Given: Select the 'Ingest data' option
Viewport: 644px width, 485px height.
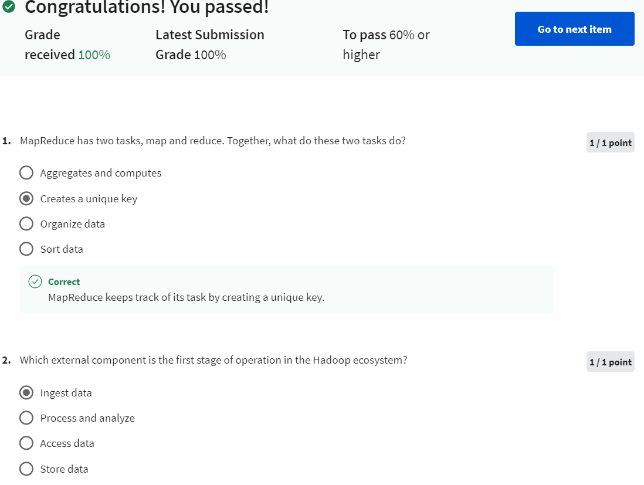Looking at the screenshot, I should coord(26,392).
